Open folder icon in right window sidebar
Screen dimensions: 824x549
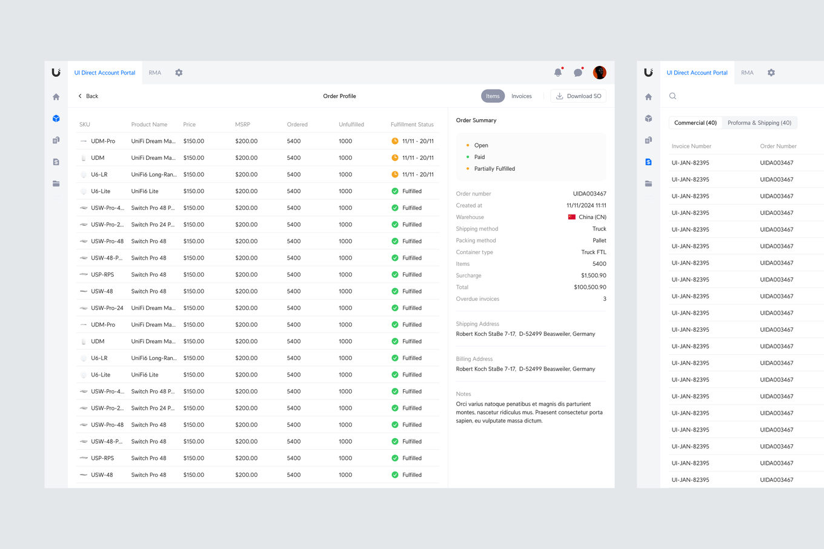pos(648,183)
